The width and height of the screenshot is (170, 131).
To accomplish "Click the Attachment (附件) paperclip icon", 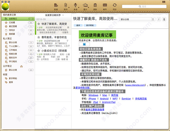I will coord(66,5).
